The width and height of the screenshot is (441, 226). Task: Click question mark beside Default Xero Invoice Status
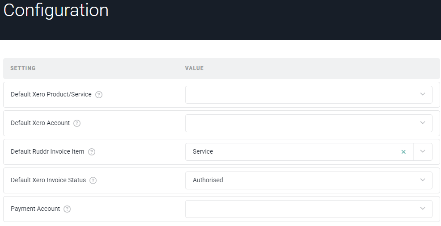(x=93, y=180)
